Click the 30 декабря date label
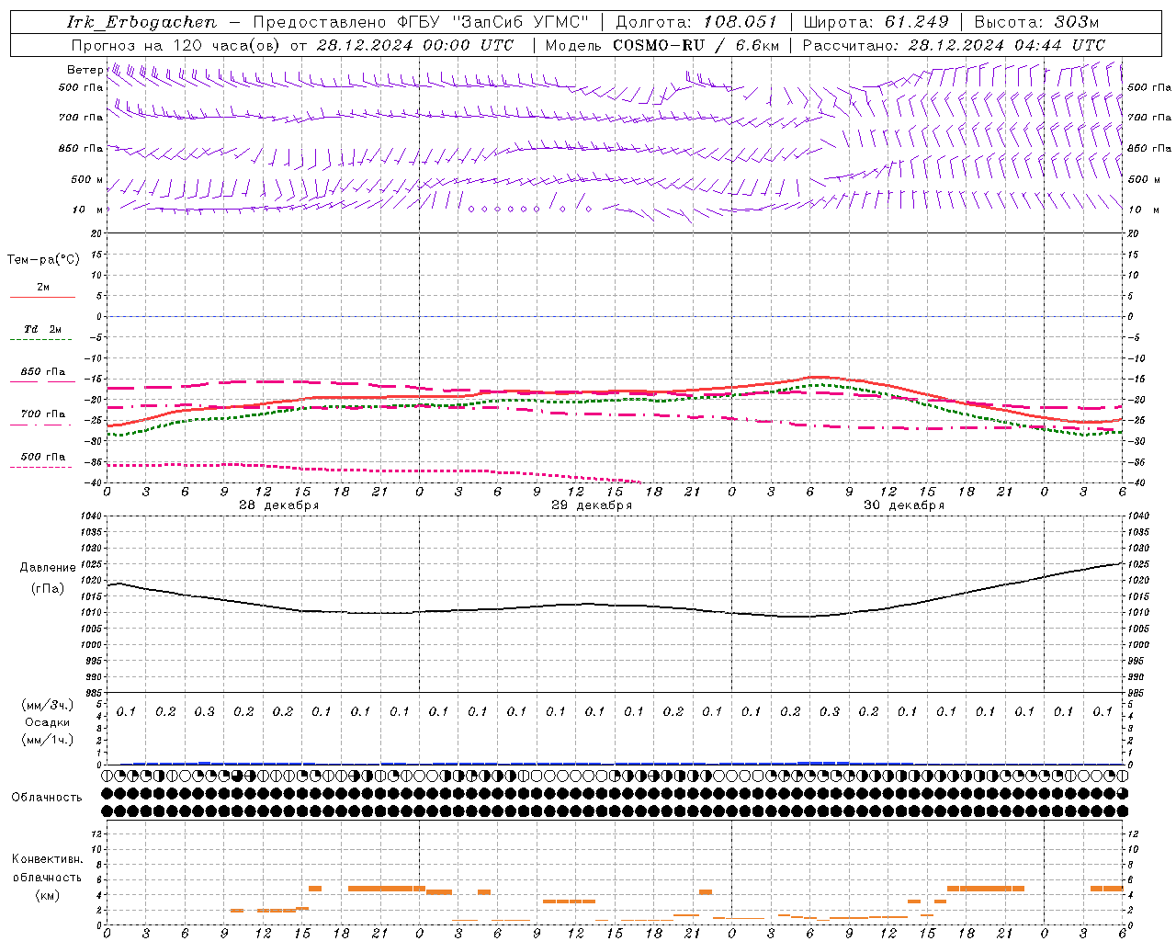Screen dimensions: 1176x941 coord(904,505)
